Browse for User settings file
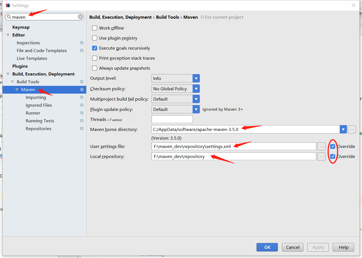The image size is (362, 258). [x=321, y=146]
